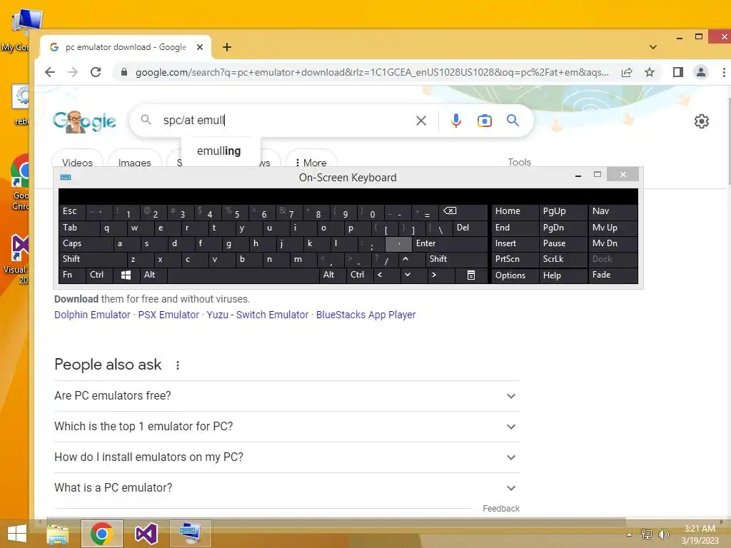Expand 'Which is the top 1 emulator for PC?'
This screenshot has width=731, height=548.
(287, 427)
